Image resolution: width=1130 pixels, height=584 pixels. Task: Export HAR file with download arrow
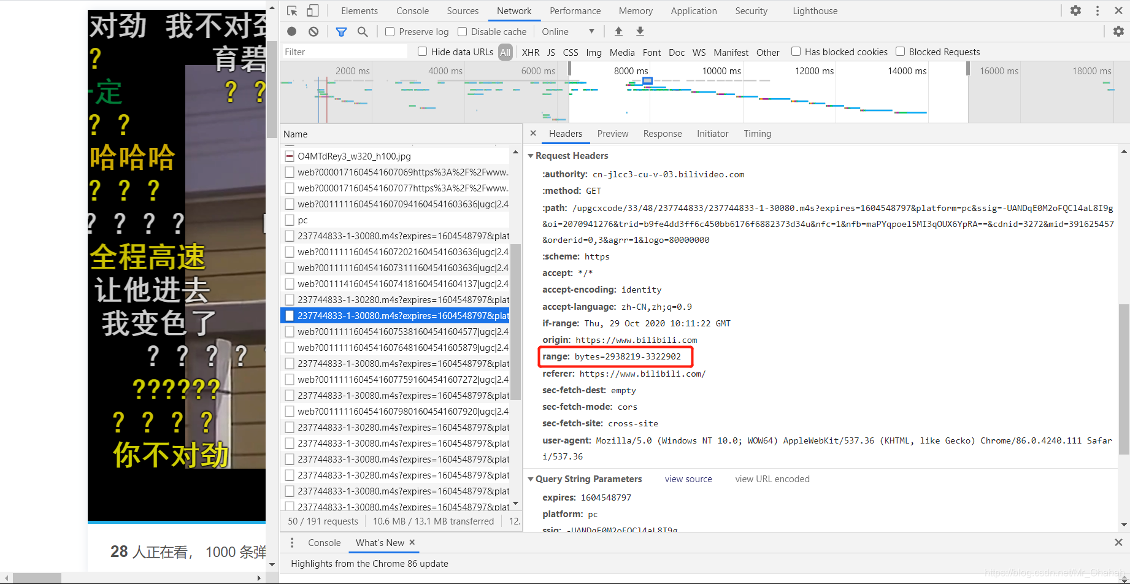click(640, 31)
